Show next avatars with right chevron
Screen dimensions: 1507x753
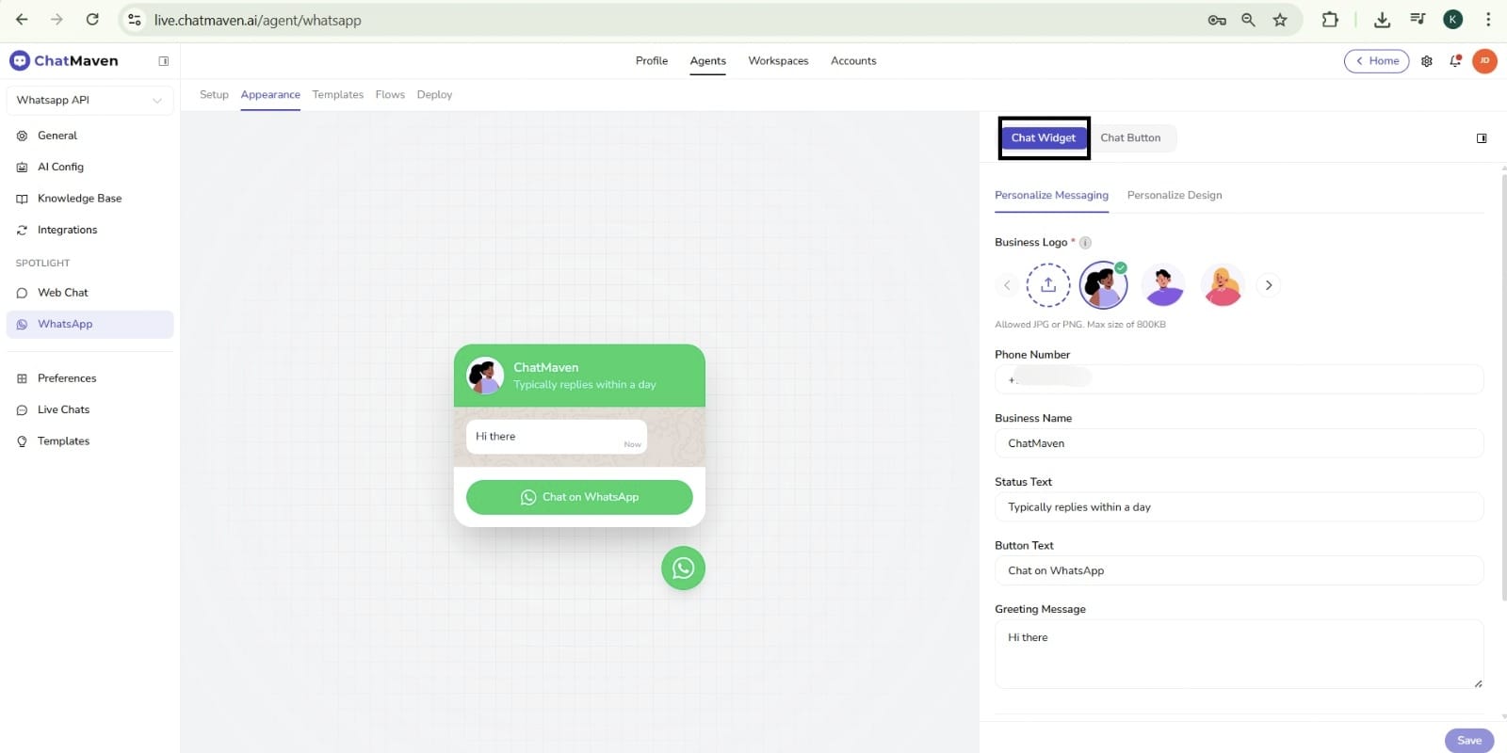[1269, 284]
